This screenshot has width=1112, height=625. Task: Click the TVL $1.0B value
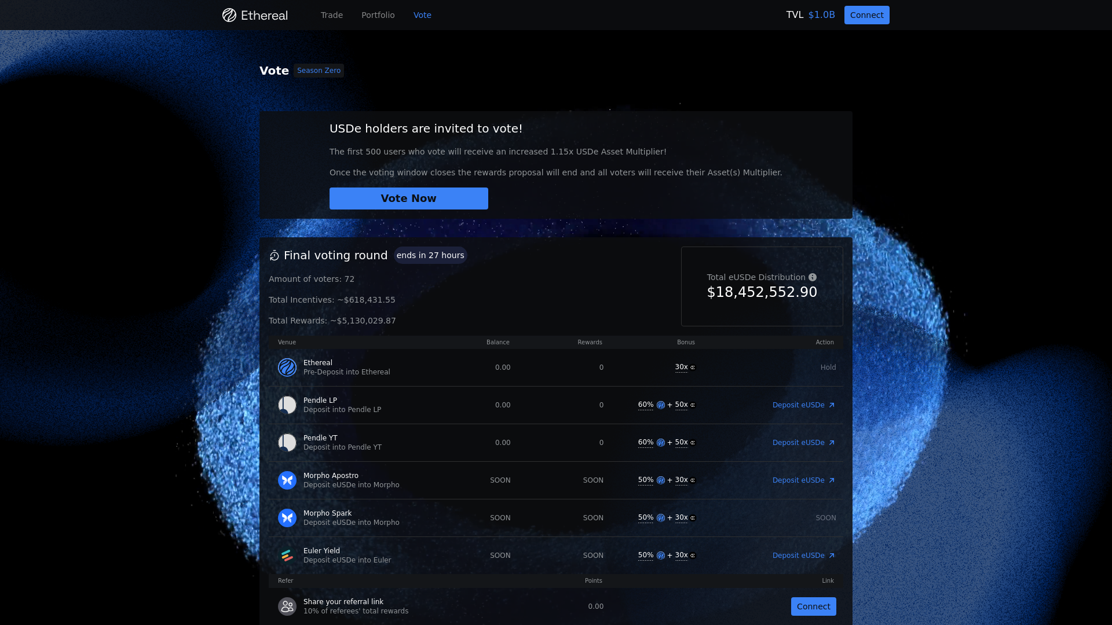point(821,15)
